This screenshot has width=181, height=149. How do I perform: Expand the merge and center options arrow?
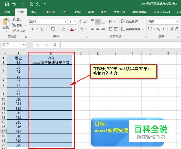pos(144,29)
